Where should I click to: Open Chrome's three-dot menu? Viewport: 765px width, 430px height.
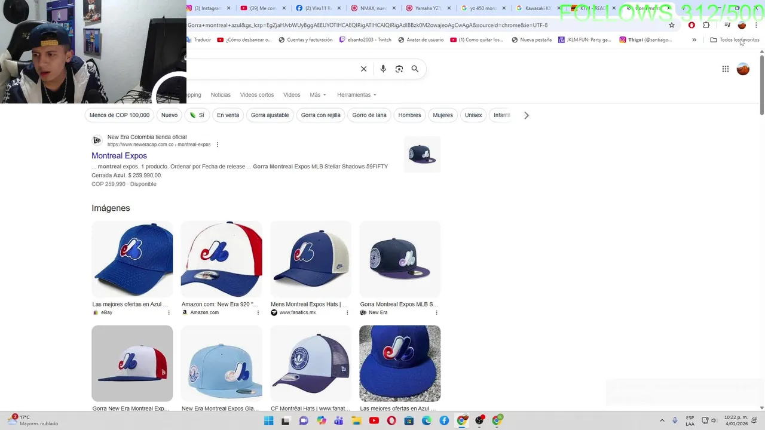(x=756, y=25)
